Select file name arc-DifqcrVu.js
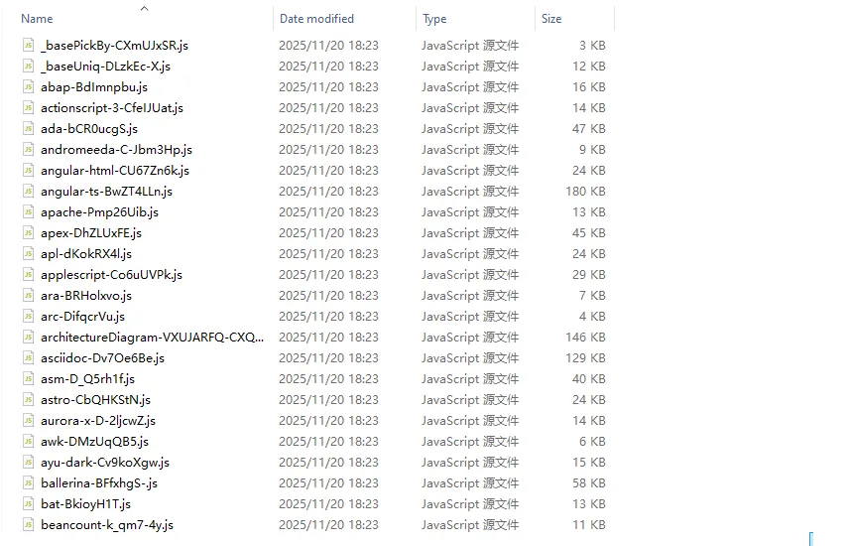 click(82, 316)
